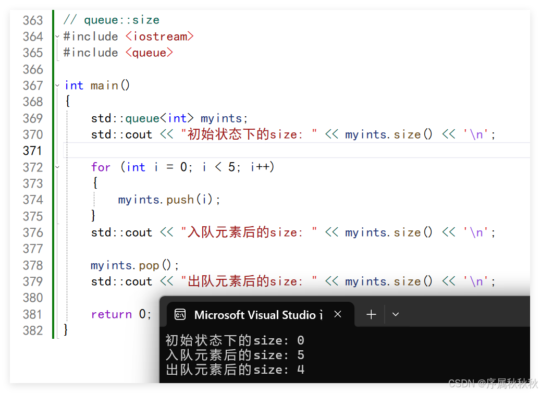Click the terminal icon on console tab
Image resolution: width=540 pixels, height=393 pixels.
click(180, 314)
